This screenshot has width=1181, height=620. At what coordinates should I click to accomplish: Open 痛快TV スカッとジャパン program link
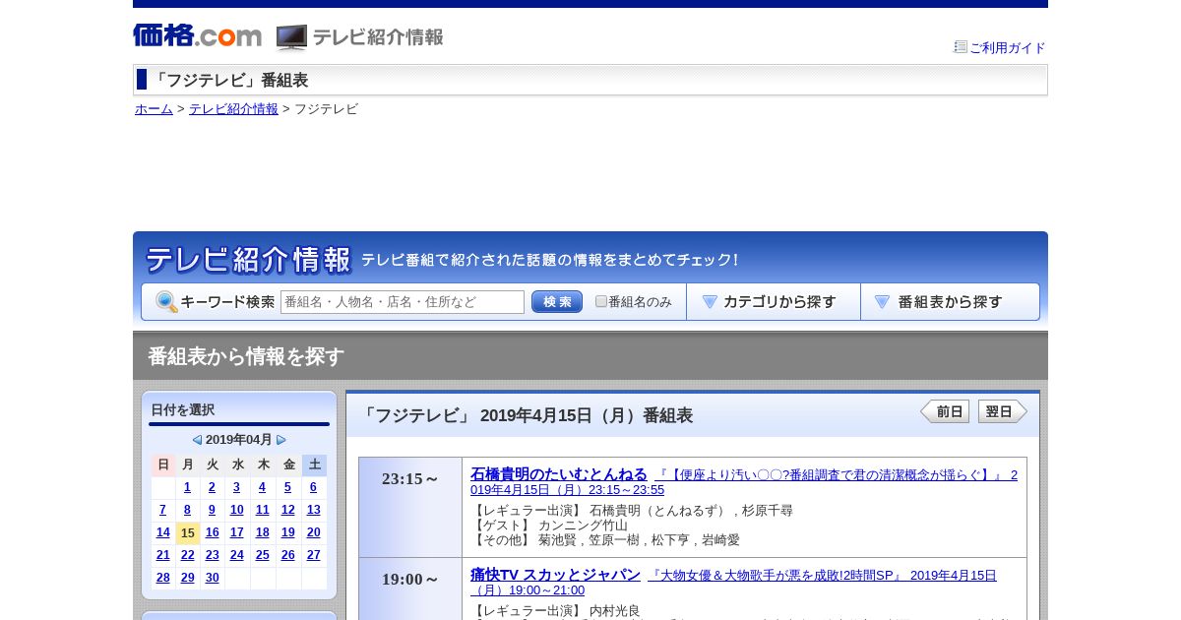click(x=555, y=575)
